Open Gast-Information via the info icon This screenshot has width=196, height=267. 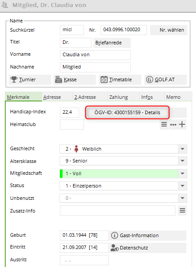(115, 235)
